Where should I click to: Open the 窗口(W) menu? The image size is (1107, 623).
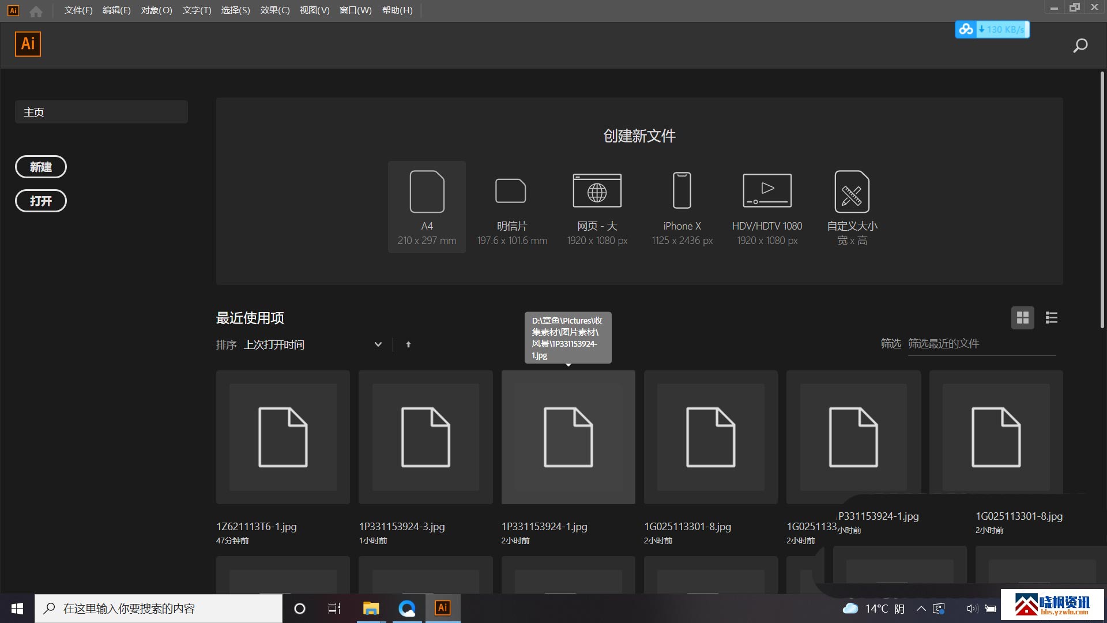click(x=355, y=10)
